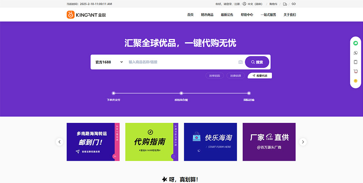Open the 精选商品 nav item
Image resolution: width=363 pixels, height=183 pixels.
coord(207,15)
